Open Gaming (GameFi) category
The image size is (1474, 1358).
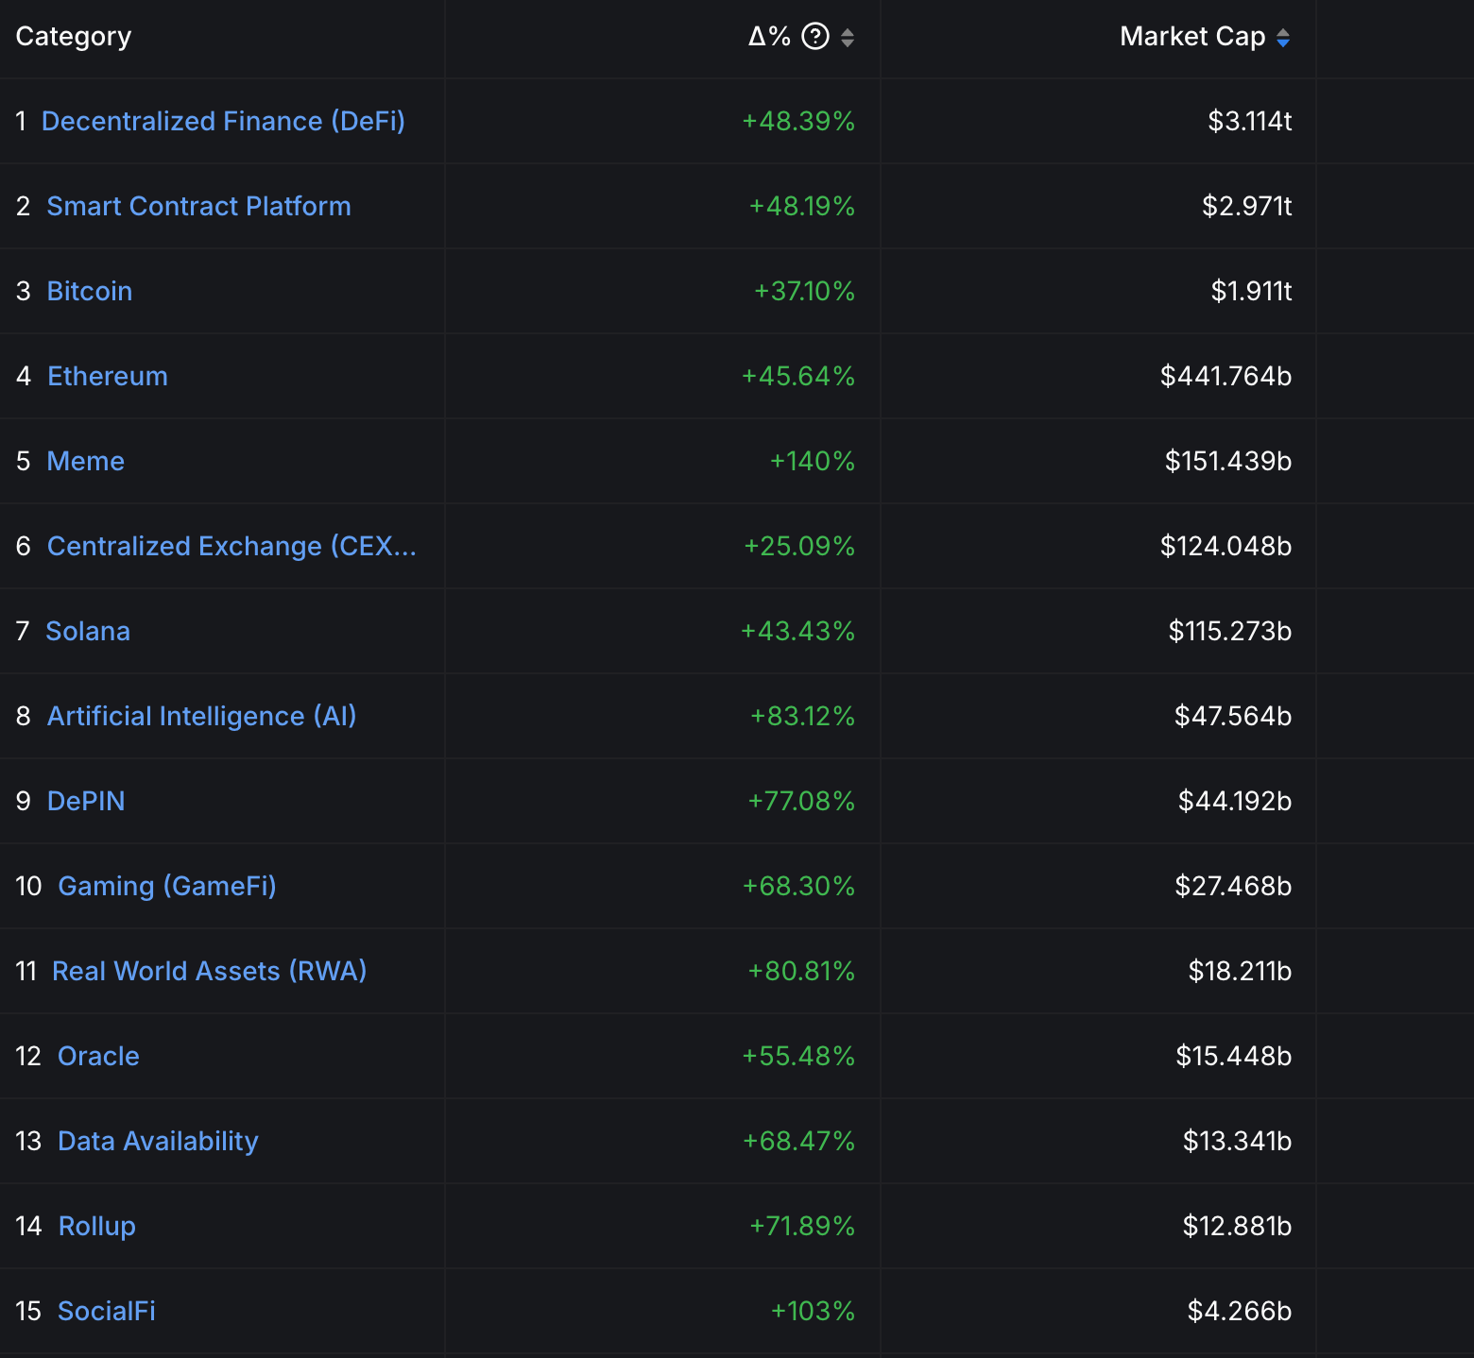click(x=167, y=887)
